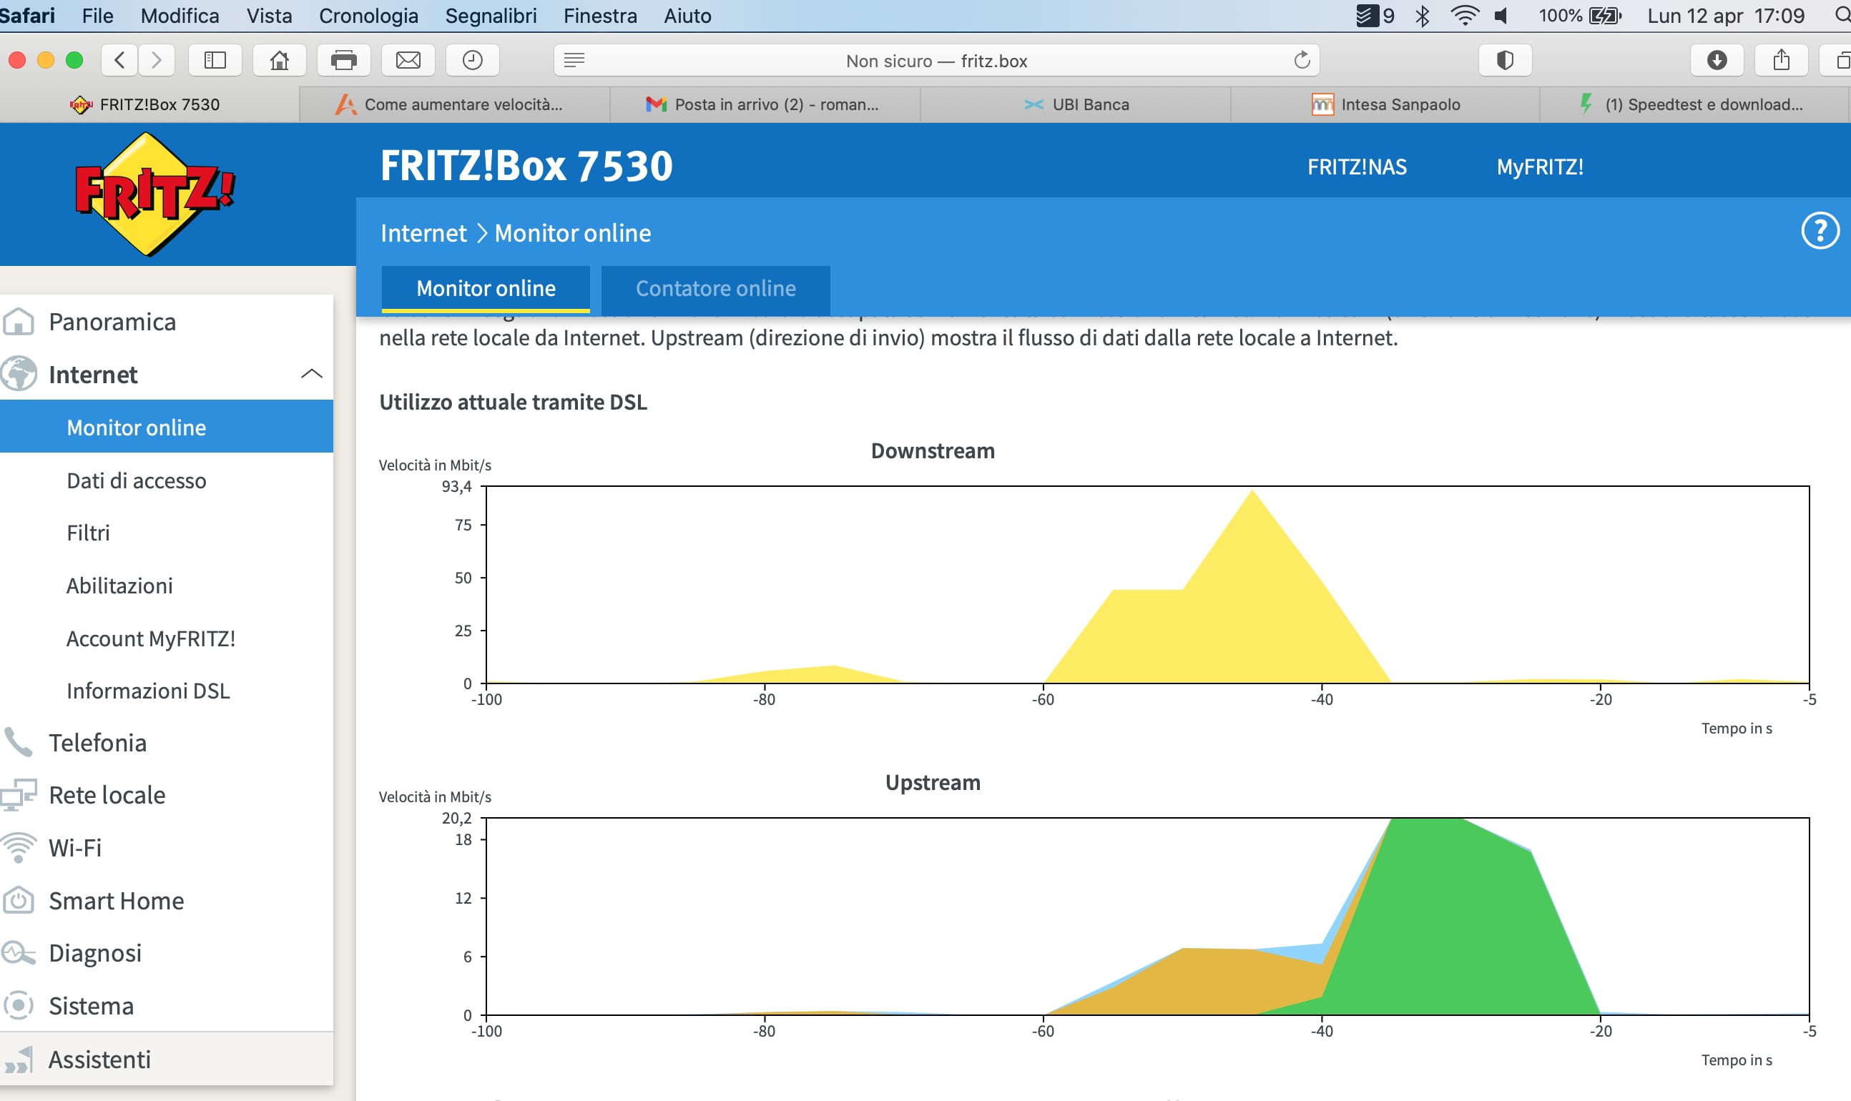Image resolution: width=1851 pixels, height=1101 pixels.
Task: Open the history clock toolbar icon
Action: pyautogui.click(x=472, y=60)
